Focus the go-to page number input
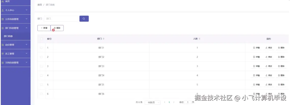The width and height of the screenshot is (290, 105). click(188, 102)
